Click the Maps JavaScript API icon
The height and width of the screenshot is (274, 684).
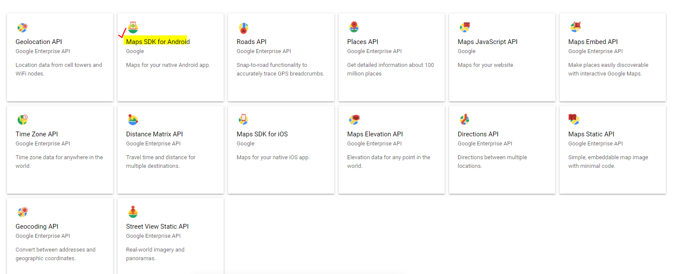pyautogui.click(x=465, y=28)
